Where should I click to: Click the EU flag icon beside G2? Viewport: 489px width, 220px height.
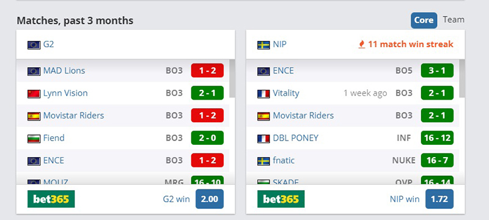(x=34, y=45)
